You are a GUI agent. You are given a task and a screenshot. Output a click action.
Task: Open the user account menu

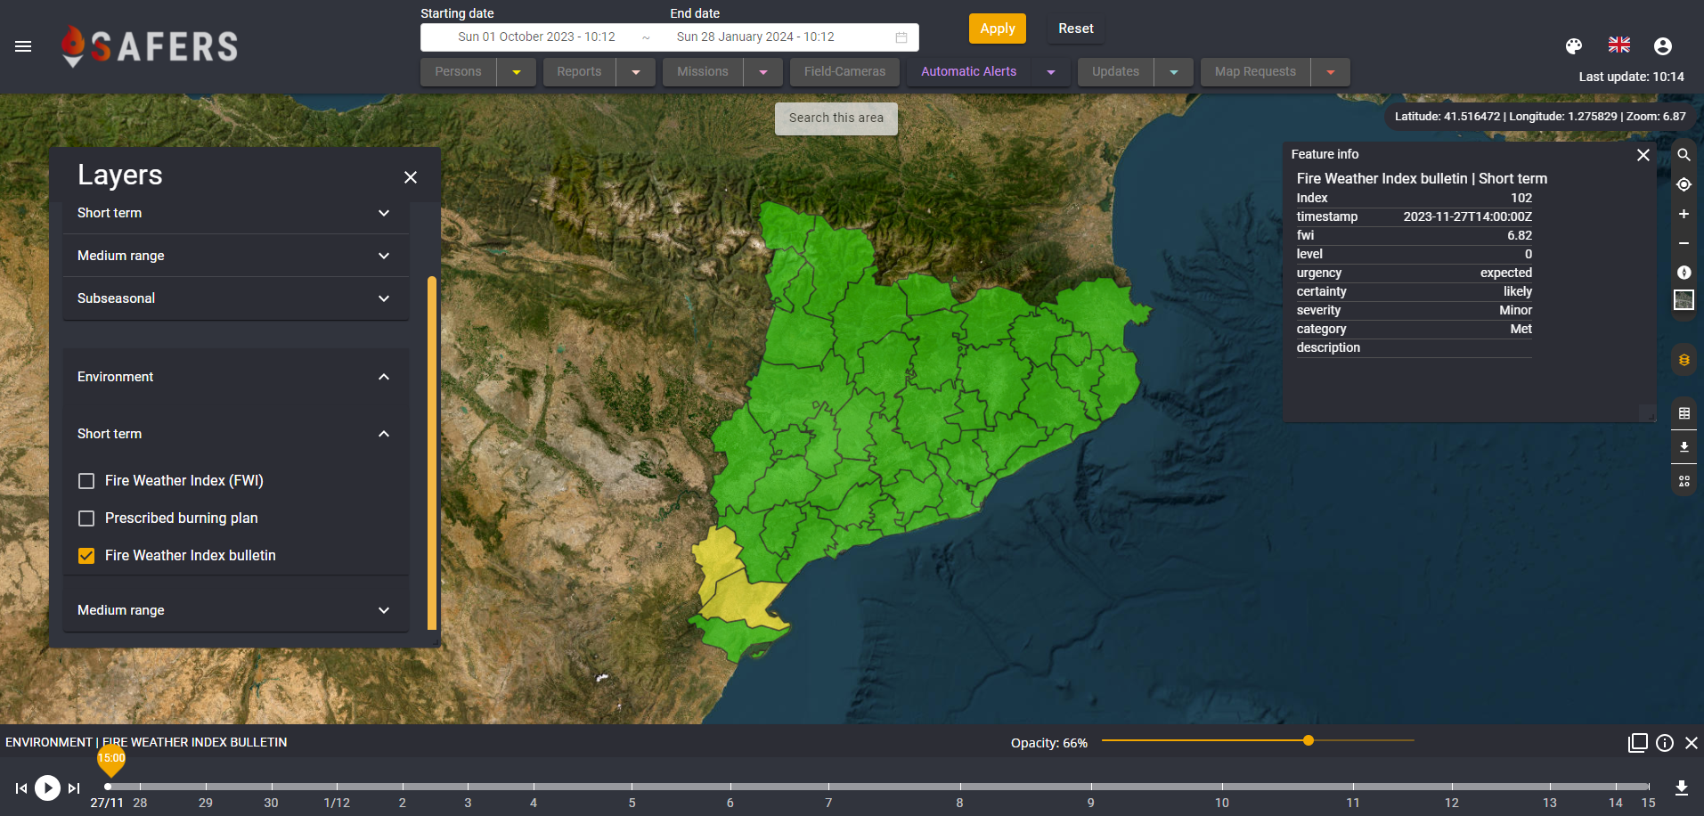(x=1662, y=46)
